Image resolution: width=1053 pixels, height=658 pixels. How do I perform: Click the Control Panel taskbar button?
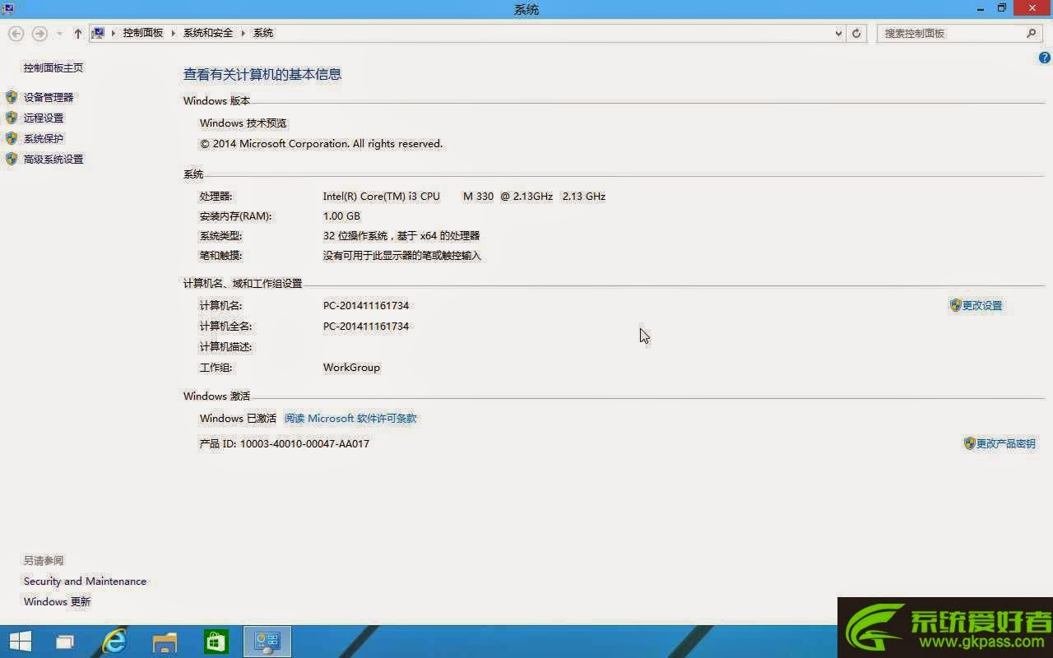point(267,642)
